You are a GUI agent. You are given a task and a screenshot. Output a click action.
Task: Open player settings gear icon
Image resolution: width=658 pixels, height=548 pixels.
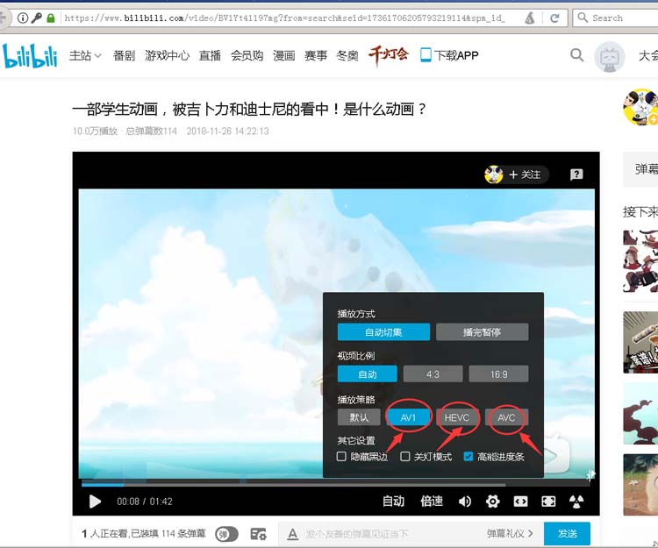pyautogui.click(x=493, y=502)
